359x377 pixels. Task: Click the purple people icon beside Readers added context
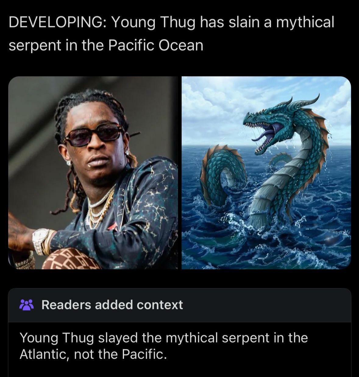[27, 304]
